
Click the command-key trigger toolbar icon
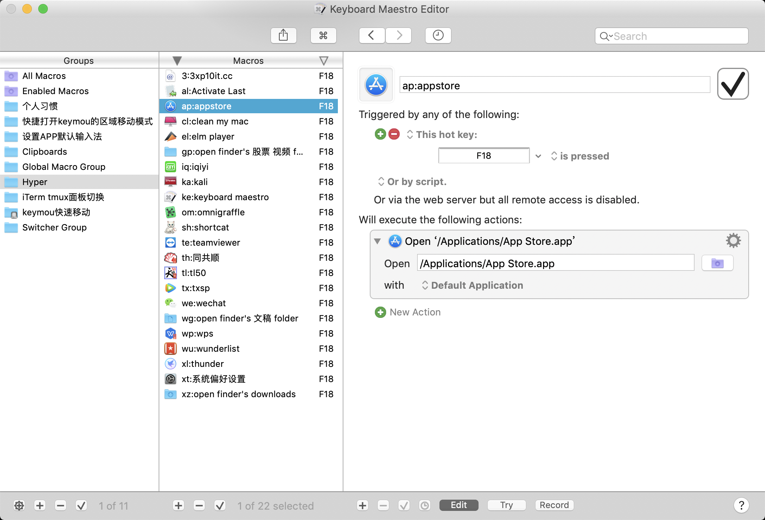coord(323,35)
